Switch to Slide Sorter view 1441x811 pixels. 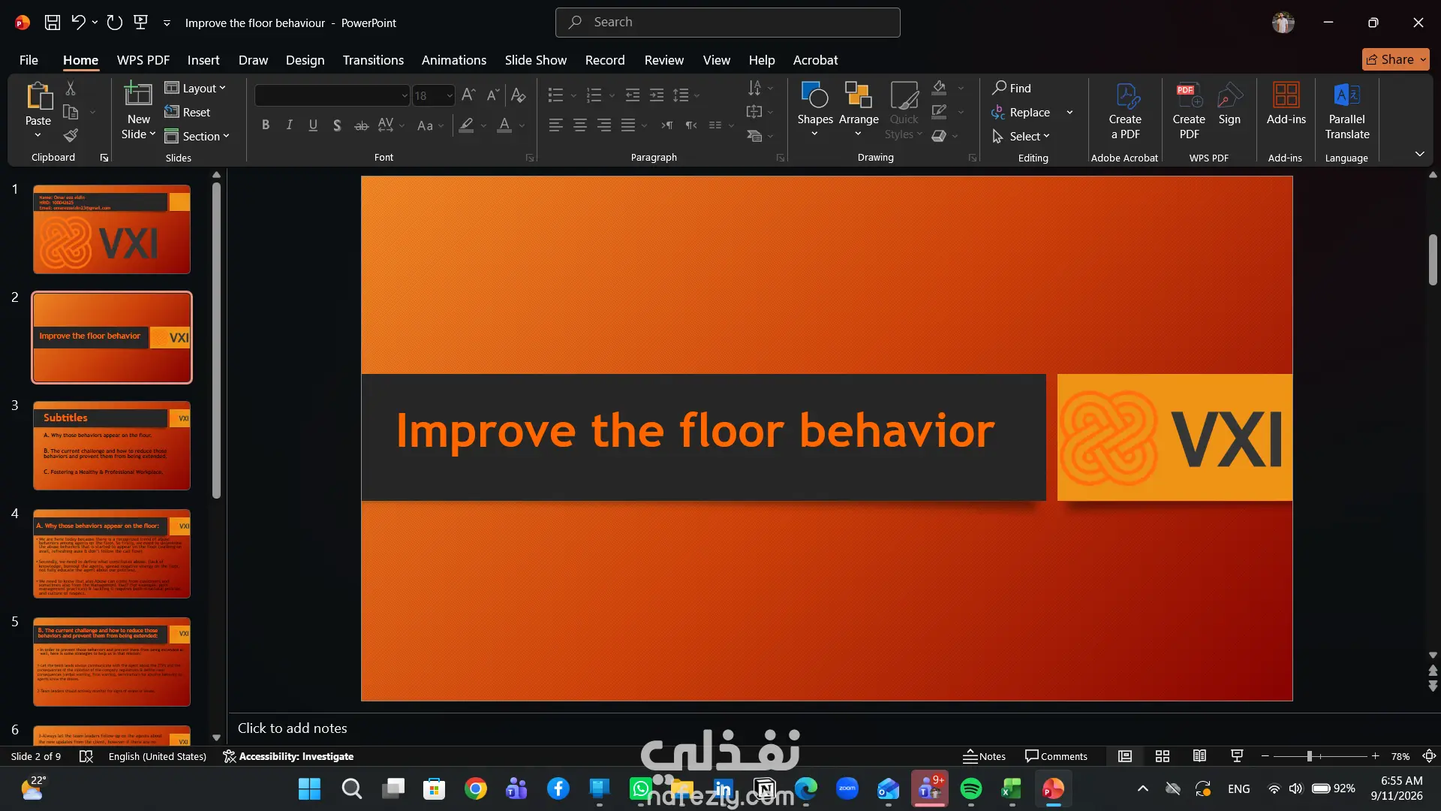tap(1163, 756)
